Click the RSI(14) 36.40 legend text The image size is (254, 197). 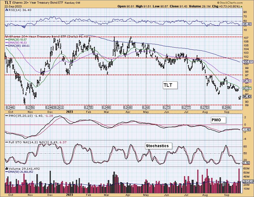tap(19, 10)
